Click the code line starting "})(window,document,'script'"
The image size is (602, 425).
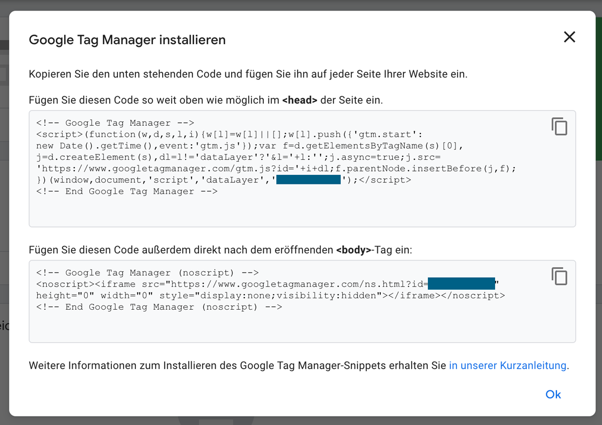pos(224,180)
